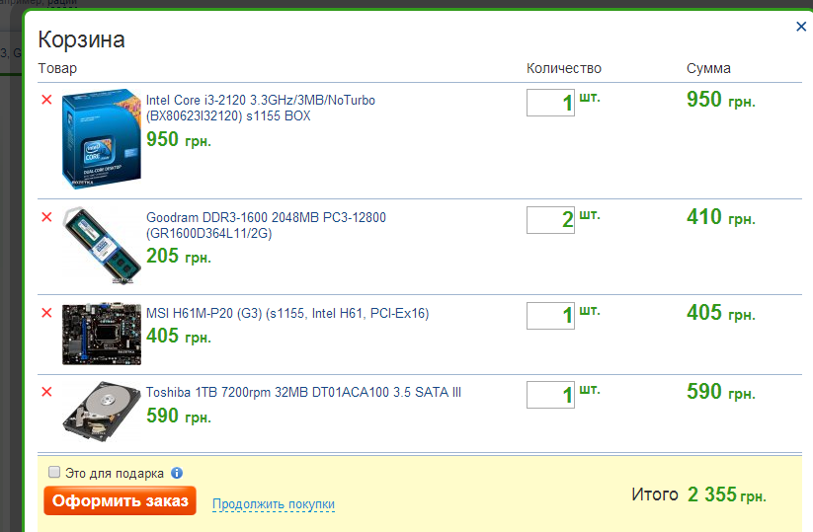Image resolution: width=813 pixels, height=532 pixels.
Task: Focus quantity field for Intel Core i3
Action: point(550,103)
